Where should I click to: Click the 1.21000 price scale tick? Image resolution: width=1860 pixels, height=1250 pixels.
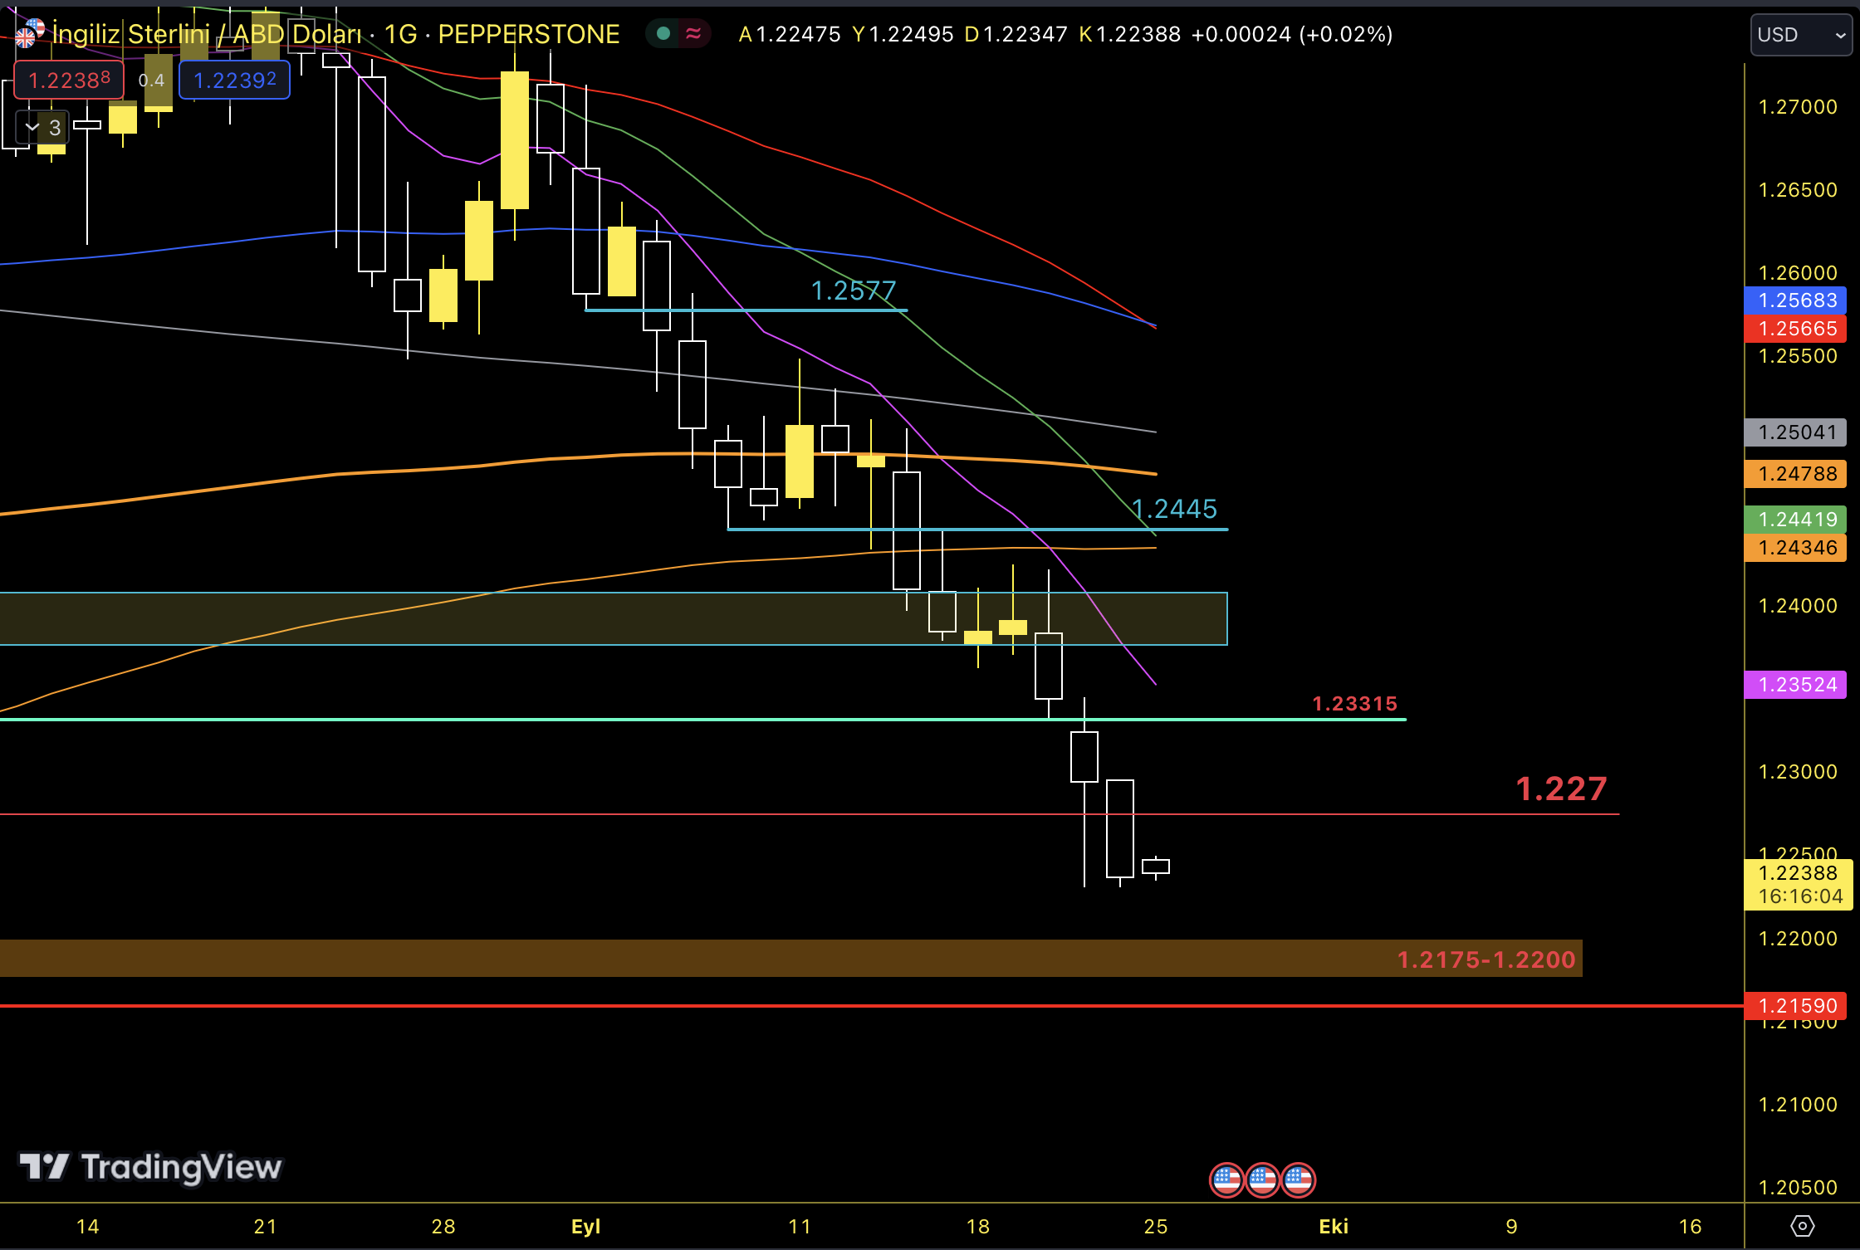[x=1798, y=1105]
